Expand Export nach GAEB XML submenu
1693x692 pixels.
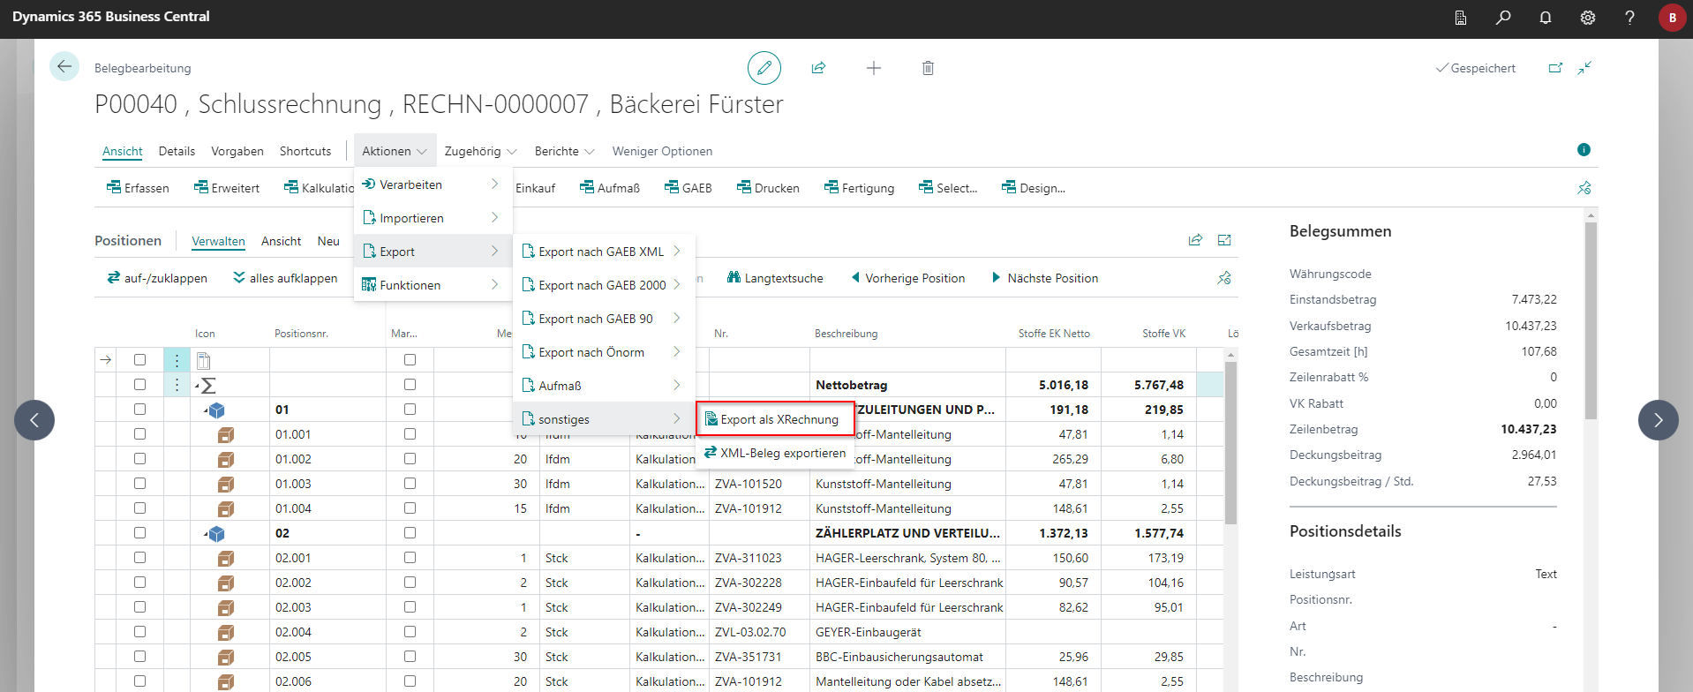[x=604, y=252]
